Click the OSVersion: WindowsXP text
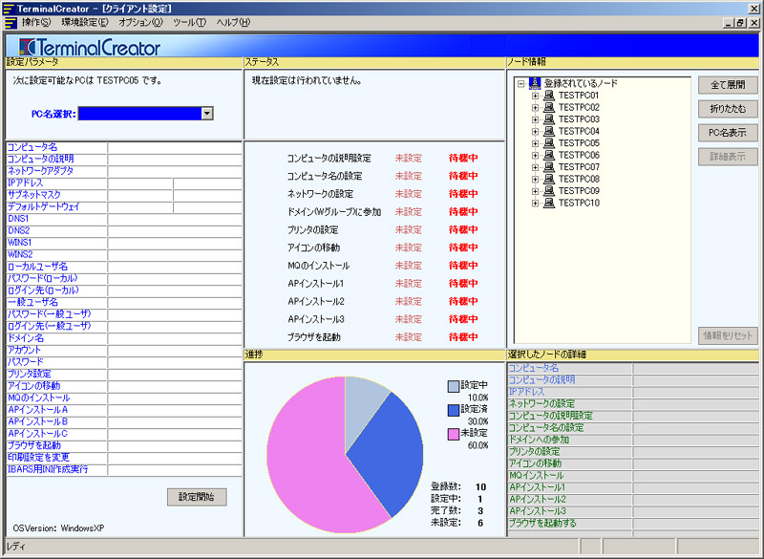The width and height of the screenshot is (764, 559). (58, 528)
